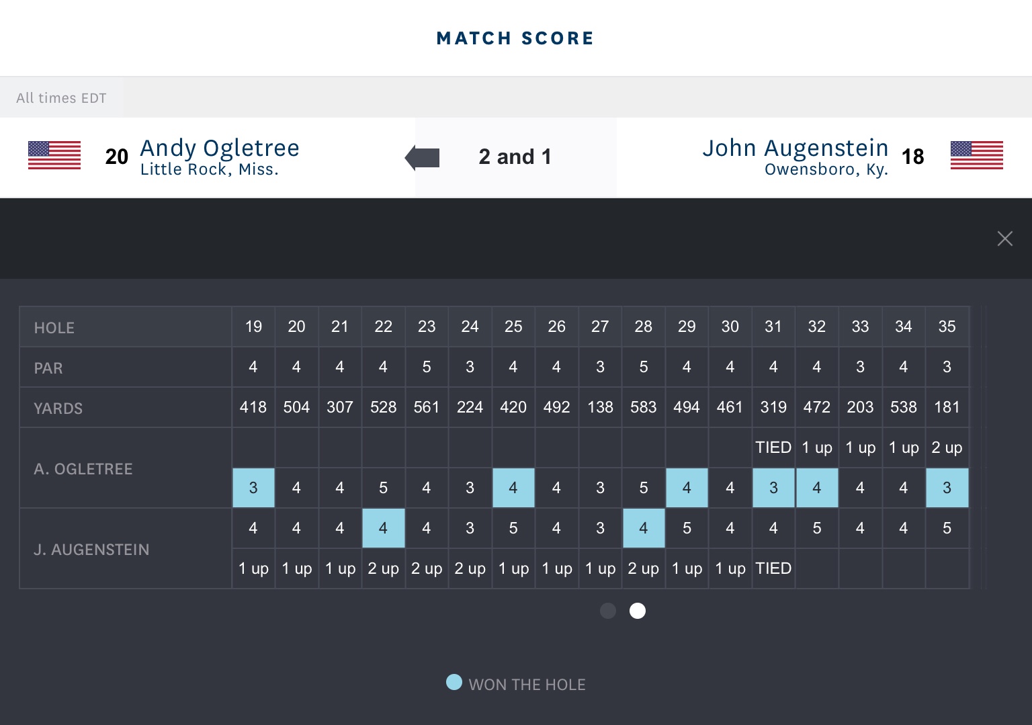Open Andy Ogletree's player name link

coord(219,148)
